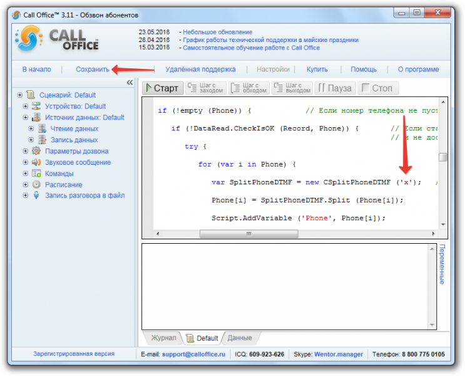The image size is (465, 376).
Task: Click the Параметры дозвона gear icon
Action: [36, 151]
